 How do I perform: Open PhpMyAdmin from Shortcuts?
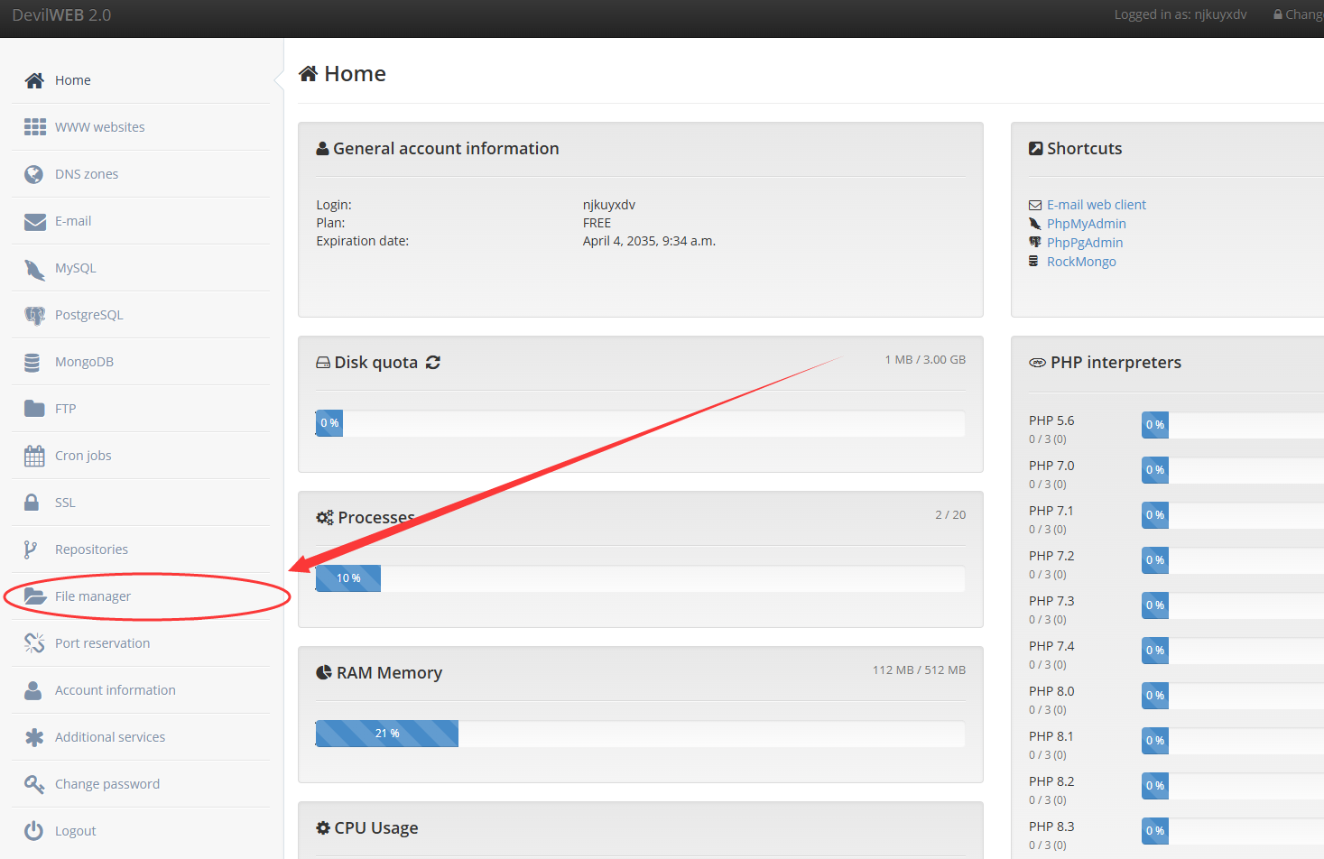tap(1086, 223)
